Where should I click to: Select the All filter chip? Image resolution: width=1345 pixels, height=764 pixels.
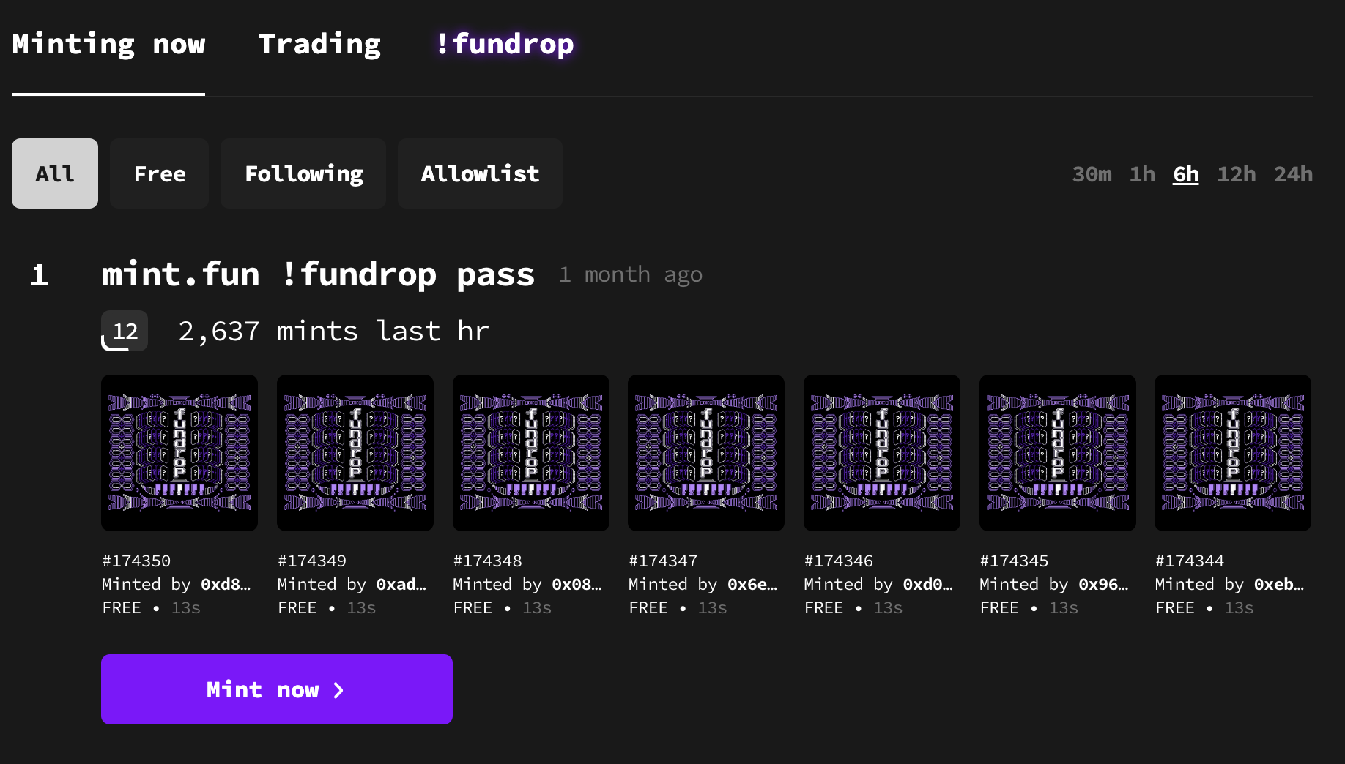(54, 173)
